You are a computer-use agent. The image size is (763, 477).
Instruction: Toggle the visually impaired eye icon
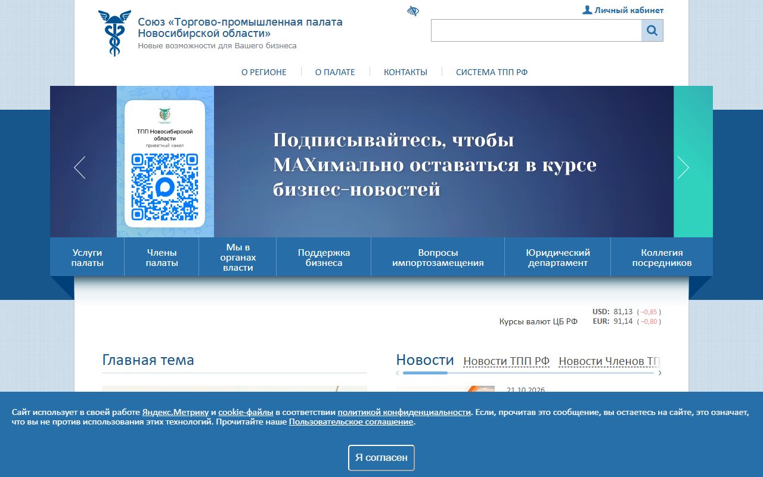[413, 11]
